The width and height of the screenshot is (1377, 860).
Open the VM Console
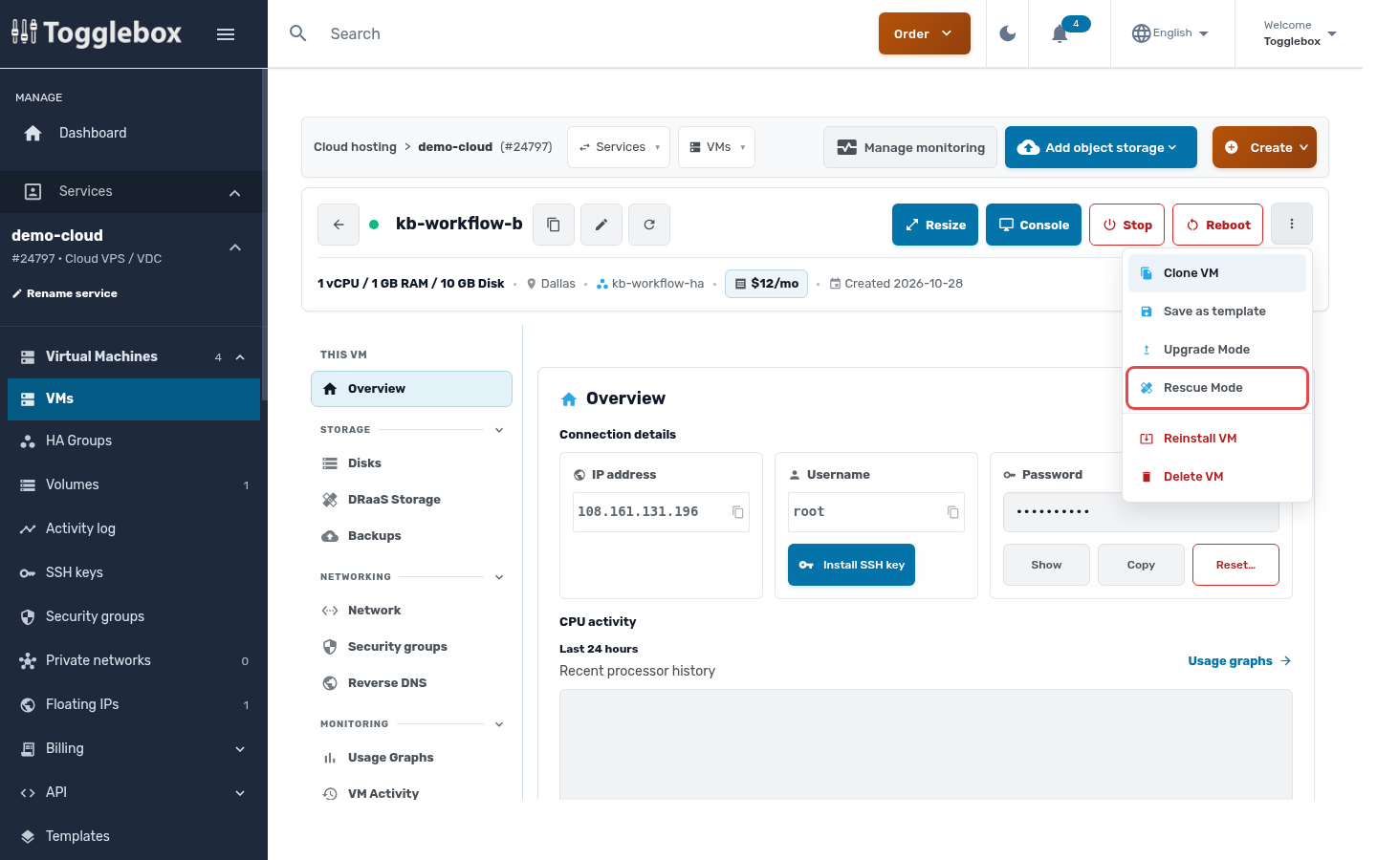[x=1034, y=225]
